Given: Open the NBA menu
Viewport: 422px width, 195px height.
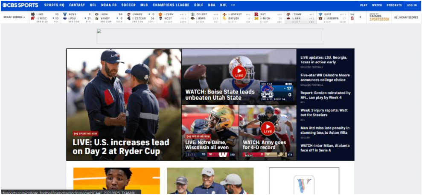Looking at the screenshot, I should coord(212,5).
